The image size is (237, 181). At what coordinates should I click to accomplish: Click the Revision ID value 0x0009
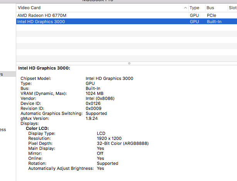93,108
